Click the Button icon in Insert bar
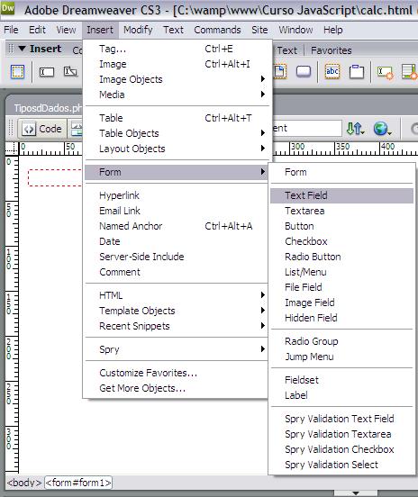This screenshot has width=418, height=497. [304, 72]
